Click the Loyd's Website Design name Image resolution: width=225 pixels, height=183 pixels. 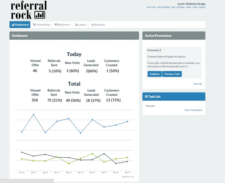point(191,4)
